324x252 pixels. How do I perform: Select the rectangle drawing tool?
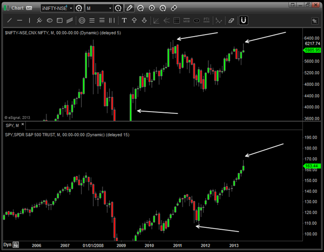click(x=60, y=21)
